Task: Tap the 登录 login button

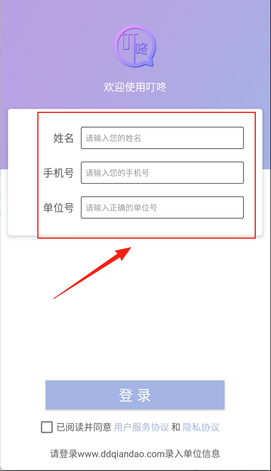Action: tap(135, 395)
